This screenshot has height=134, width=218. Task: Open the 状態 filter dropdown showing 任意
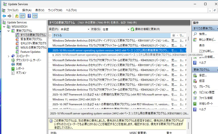pos(116,29)
